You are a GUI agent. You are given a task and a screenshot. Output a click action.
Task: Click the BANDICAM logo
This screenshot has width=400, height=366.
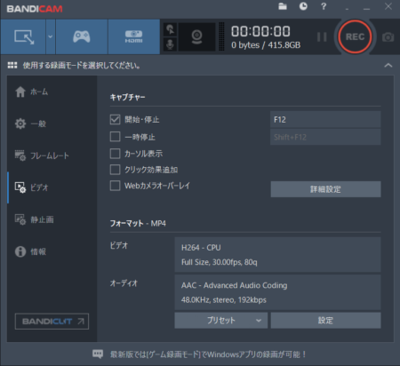pos(35,9)
